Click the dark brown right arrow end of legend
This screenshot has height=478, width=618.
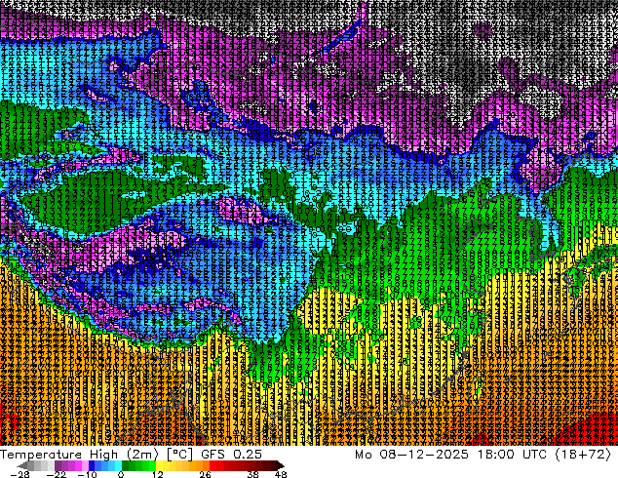280,465
